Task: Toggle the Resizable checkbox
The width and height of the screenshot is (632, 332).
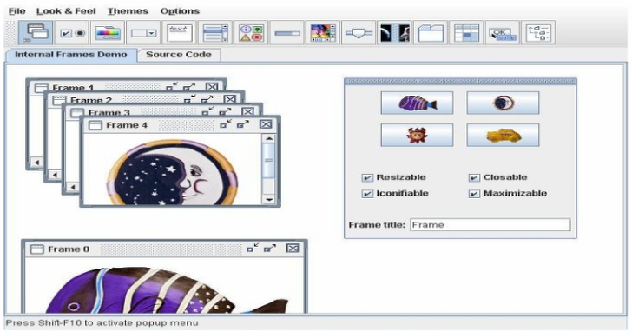Action: pyautogui.click(x=367, y=177)
